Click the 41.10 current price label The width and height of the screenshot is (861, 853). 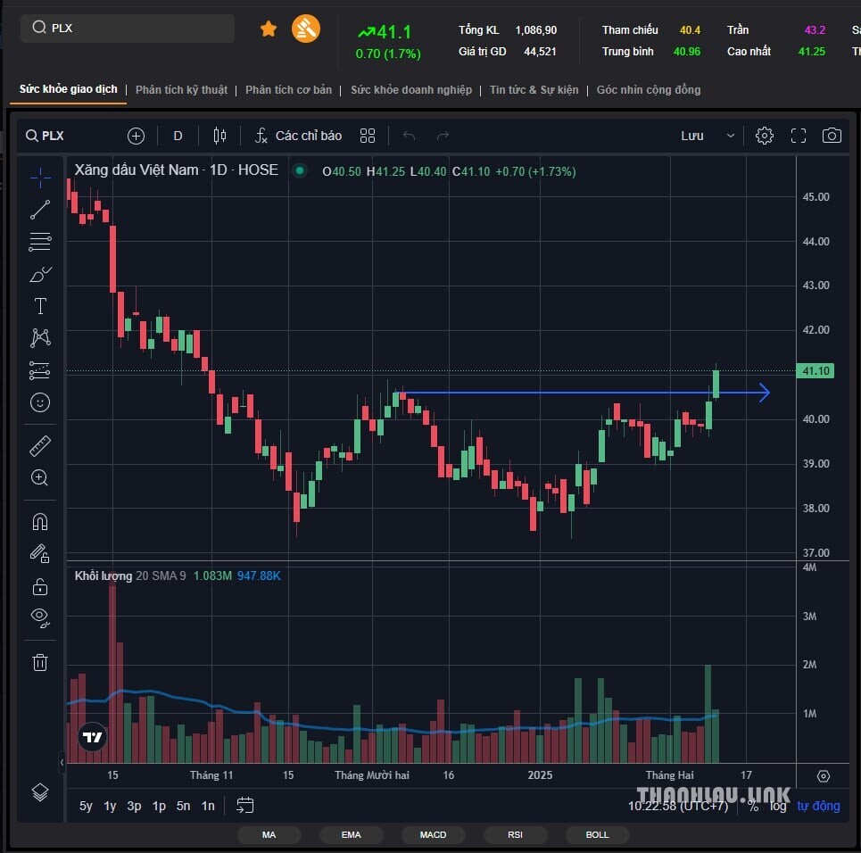coord(815,371)
